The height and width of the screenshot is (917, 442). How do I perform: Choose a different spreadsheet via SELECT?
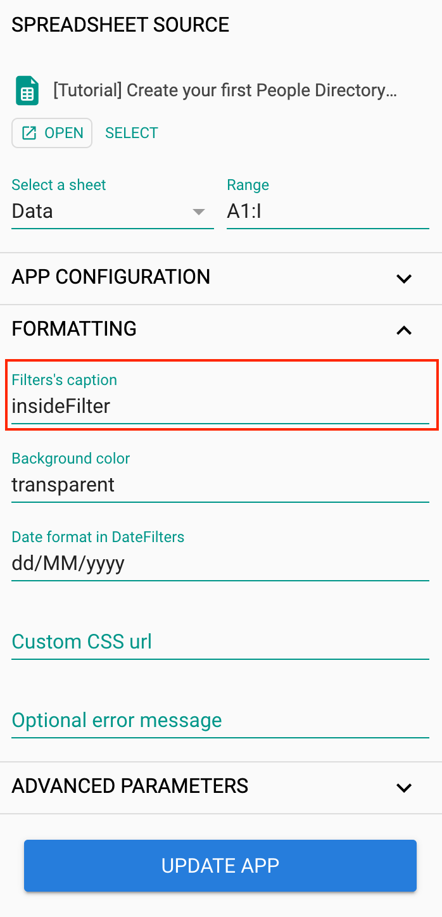tap(132, 133)
